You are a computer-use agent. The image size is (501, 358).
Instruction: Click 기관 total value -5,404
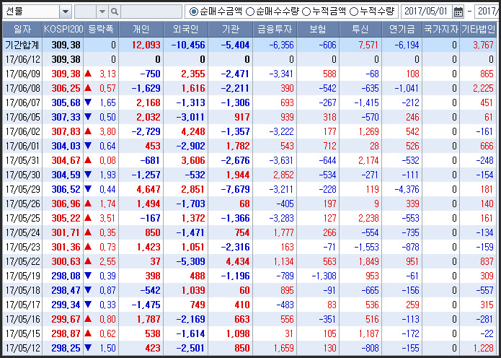(235, 45)
